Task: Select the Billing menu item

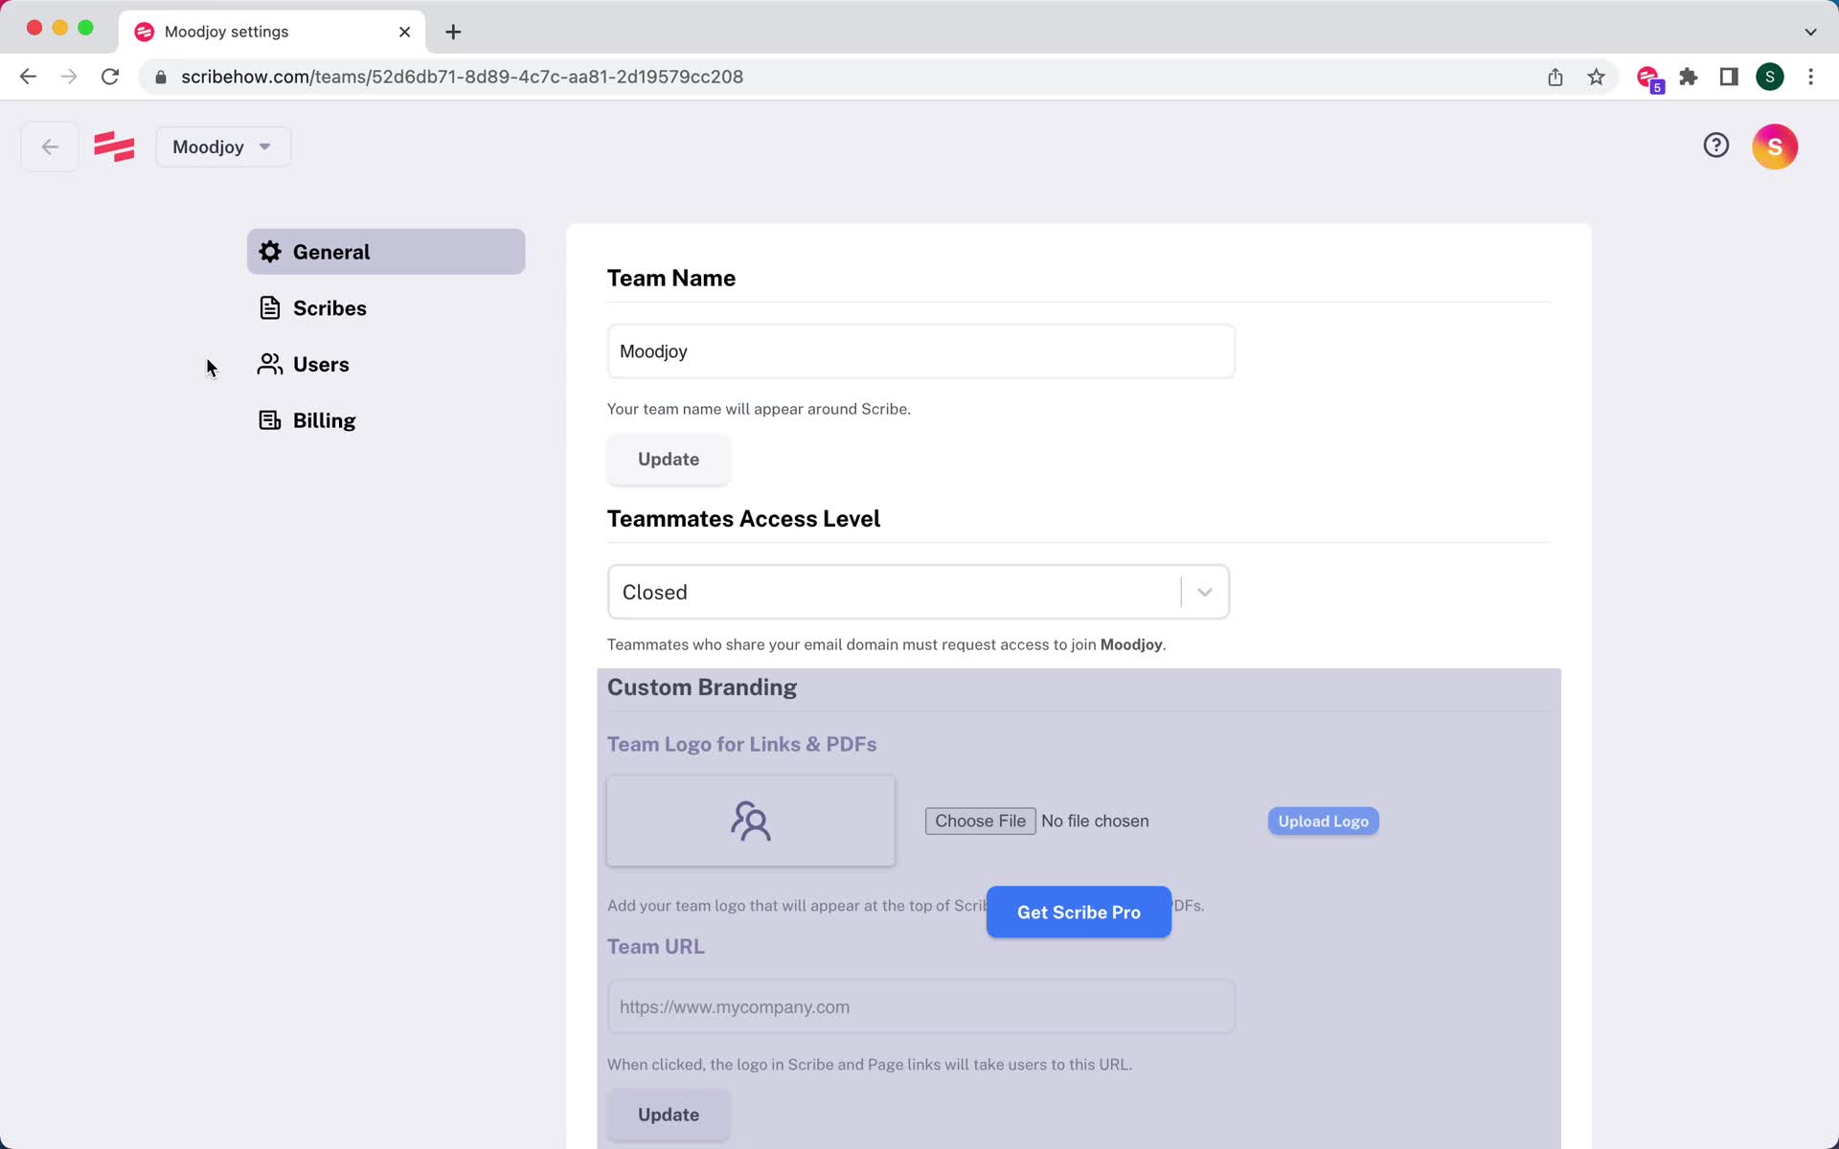Action: (x=323, y=419)
